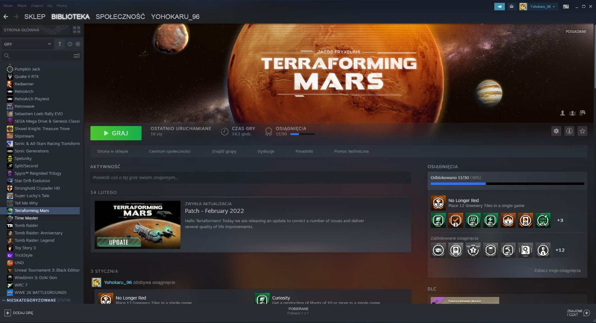Image resolution: width=596 pixels, height=323 pixels.
Task: Open Yohokaru_96 account dropdown
Action: click(x=542, y=7)
